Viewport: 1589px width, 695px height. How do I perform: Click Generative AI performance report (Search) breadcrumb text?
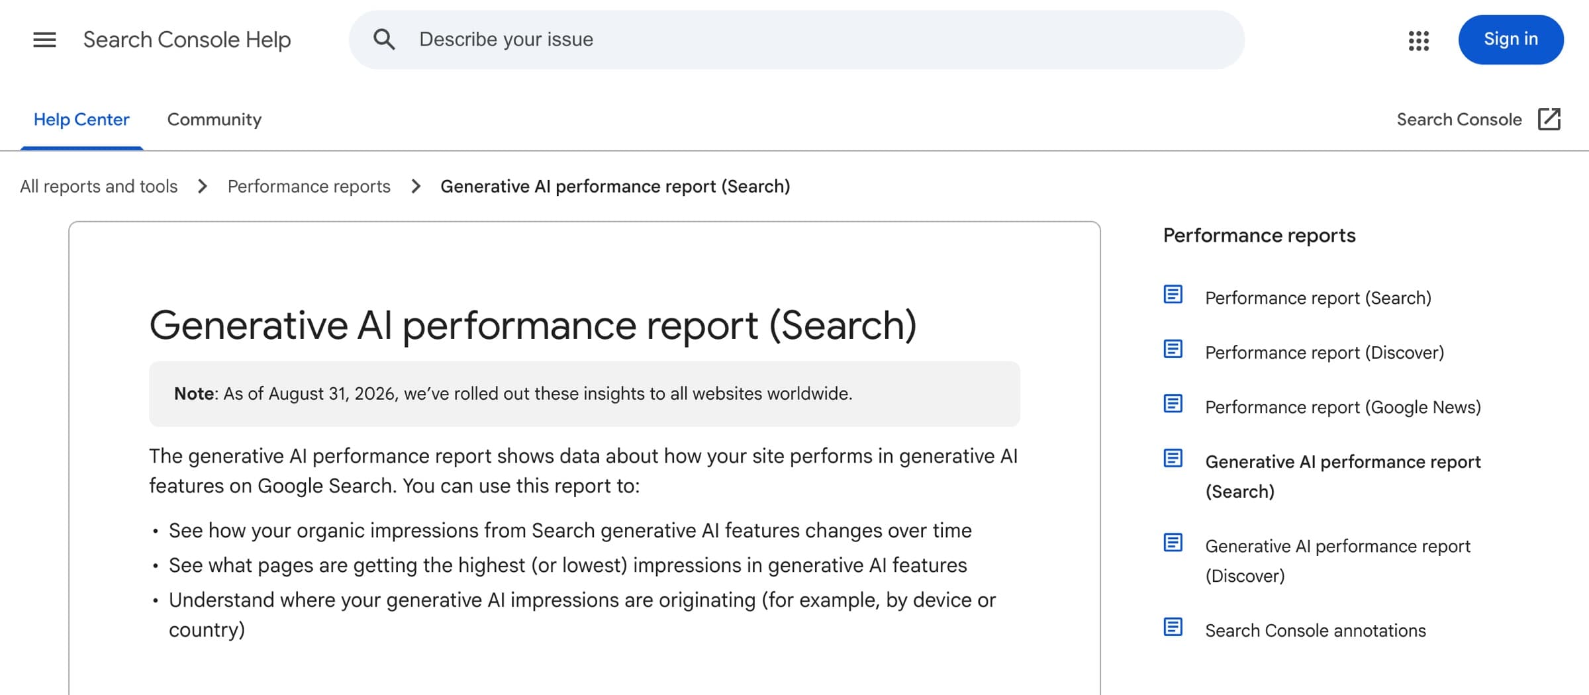tap(615, 187)
